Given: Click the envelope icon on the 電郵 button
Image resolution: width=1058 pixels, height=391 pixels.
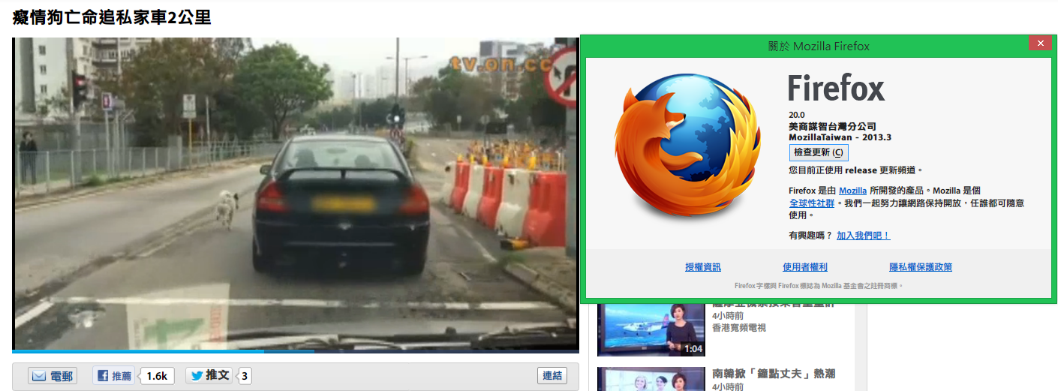Looking at the screenshot, I should tap(39, 376).
